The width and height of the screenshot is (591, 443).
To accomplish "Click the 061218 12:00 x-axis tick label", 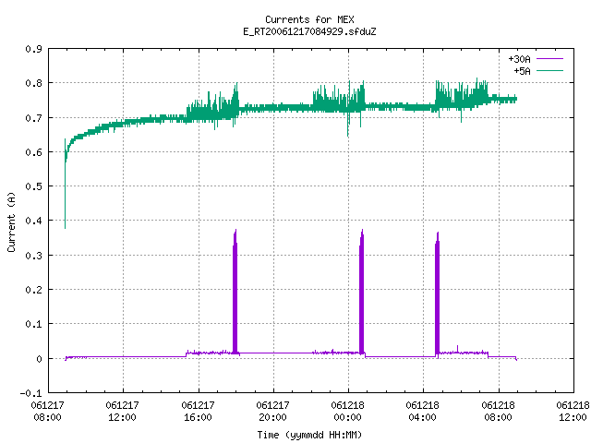I will pos(573,411).
